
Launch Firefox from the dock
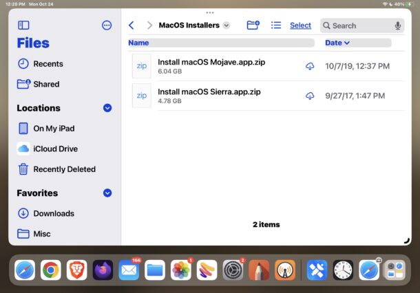coord(103,270)
